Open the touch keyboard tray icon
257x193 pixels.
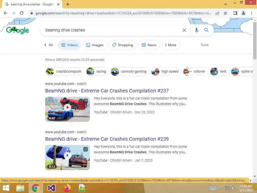point(213,188)
